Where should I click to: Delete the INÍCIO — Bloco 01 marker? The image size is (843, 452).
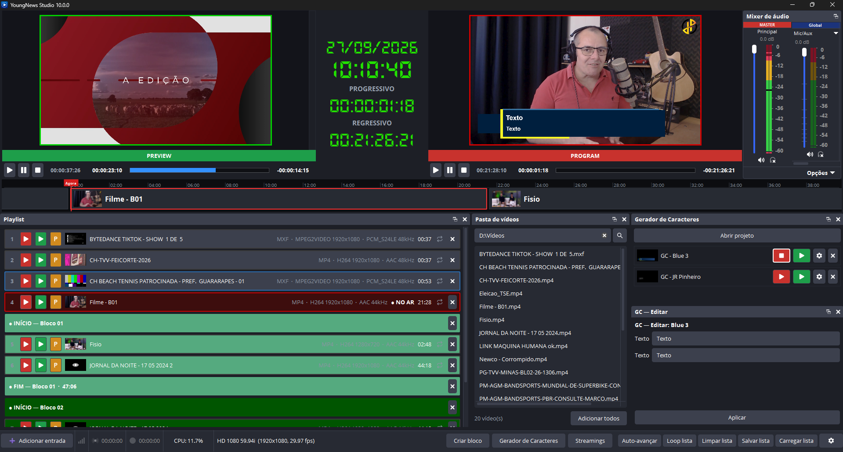pos(452,323)
